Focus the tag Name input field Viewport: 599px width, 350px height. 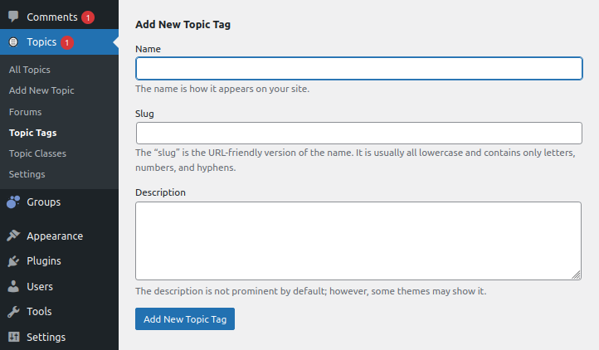(358, 68)
